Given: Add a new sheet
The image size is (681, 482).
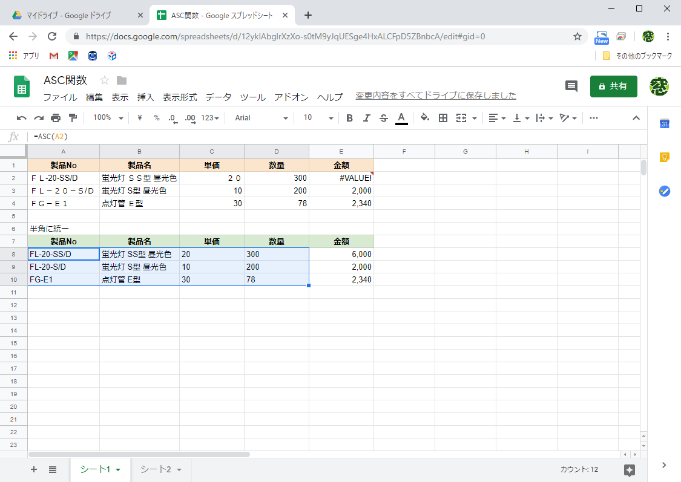Looking at the screenshot, I should click(34, 469).
